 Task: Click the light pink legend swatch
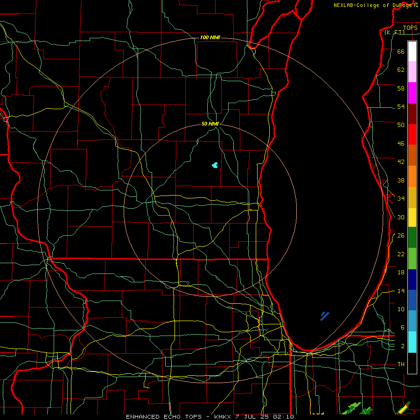point(412,72)
